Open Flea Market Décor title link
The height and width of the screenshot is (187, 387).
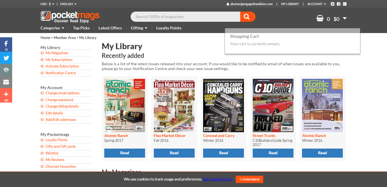(170, 136)
